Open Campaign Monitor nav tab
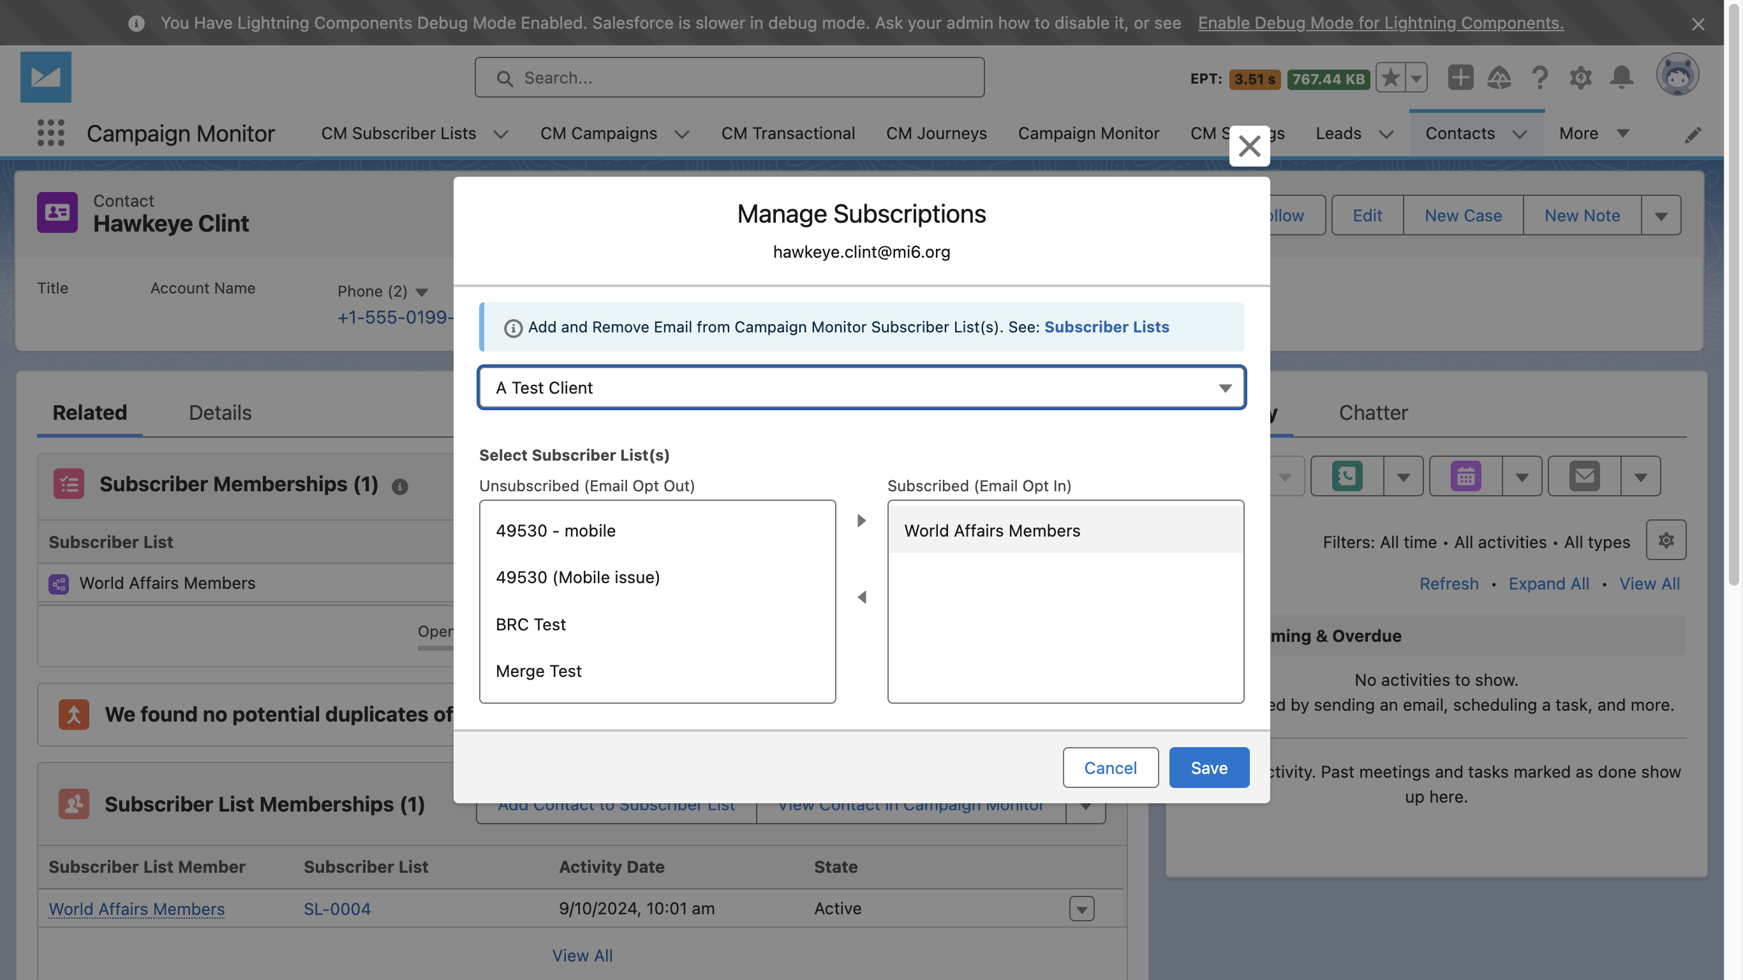 click(1088, 133)
